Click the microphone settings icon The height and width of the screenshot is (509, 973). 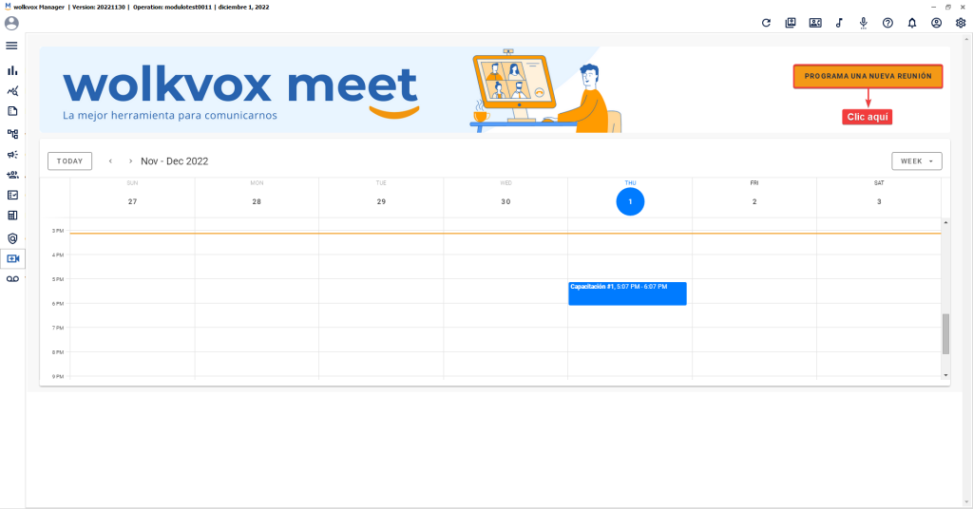tap(863, 24)
